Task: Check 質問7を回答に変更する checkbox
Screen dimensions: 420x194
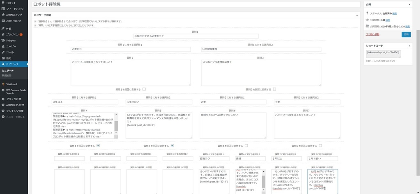Action: 320,146
